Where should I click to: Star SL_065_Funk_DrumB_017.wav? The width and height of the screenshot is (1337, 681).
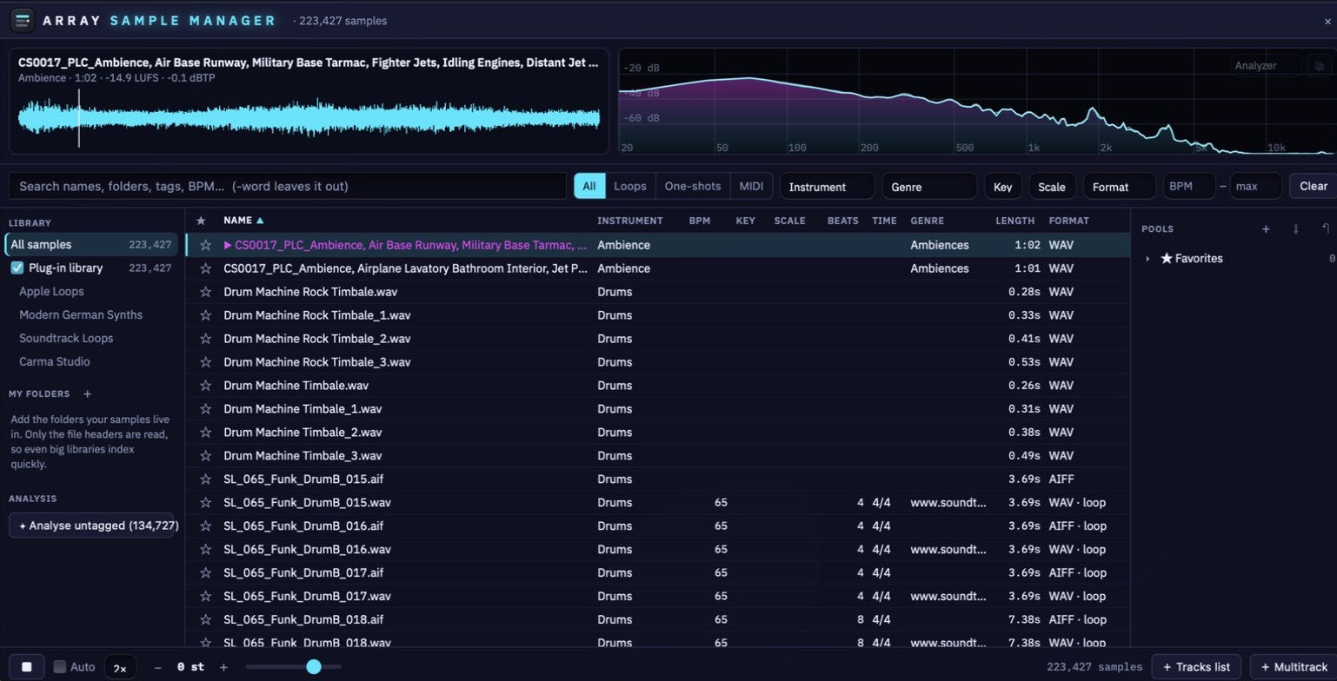205,597
